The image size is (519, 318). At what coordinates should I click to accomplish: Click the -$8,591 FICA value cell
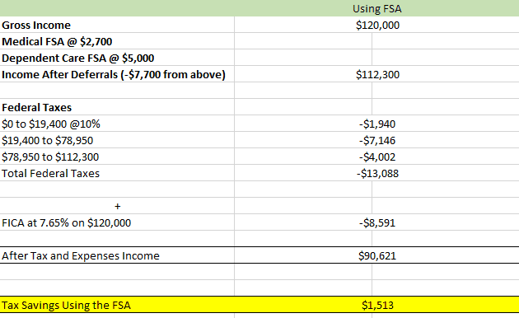377,223
